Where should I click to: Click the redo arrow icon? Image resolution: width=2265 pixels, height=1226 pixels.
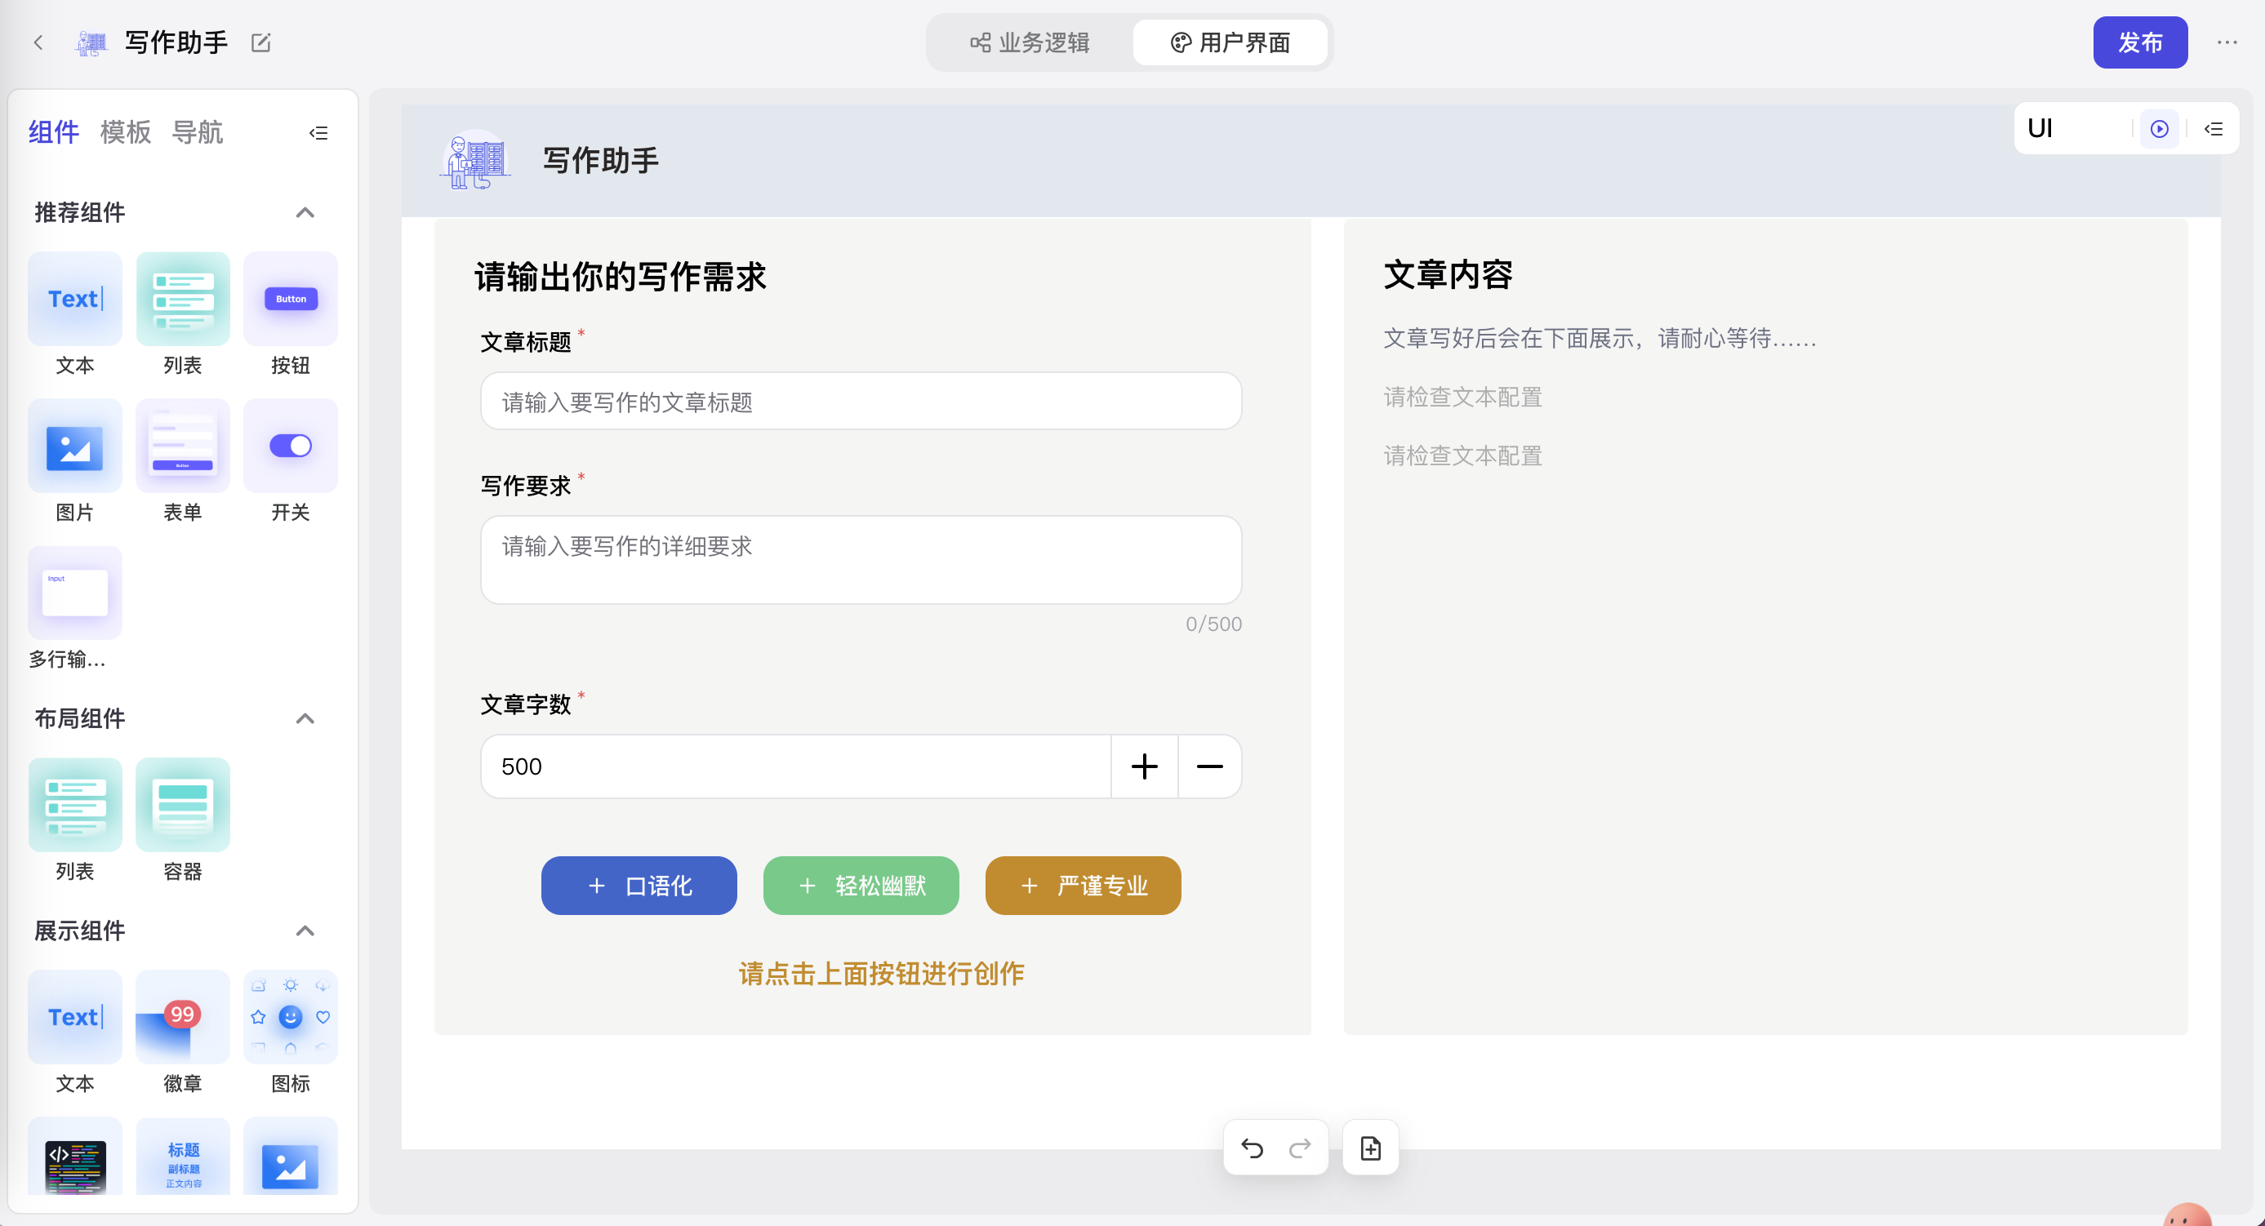[1300, 1148]
